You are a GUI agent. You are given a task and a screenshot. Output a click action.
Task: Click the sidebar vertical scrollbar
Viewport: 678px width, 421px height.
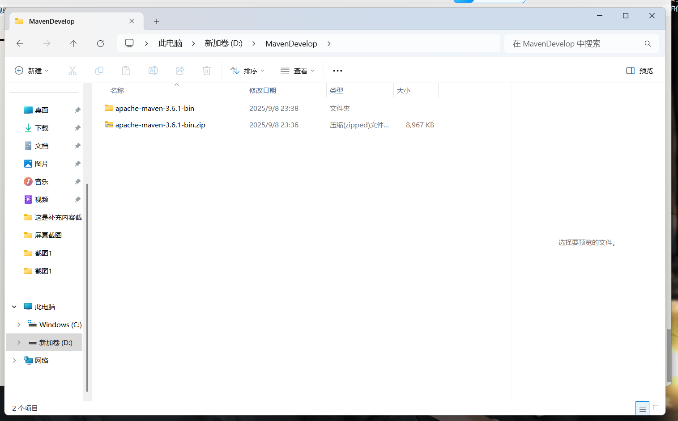87,287
